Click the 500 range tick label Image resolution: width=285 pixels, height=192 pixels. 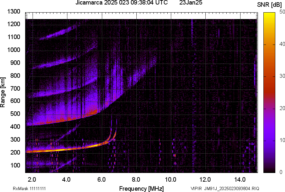tap(16, 114)
